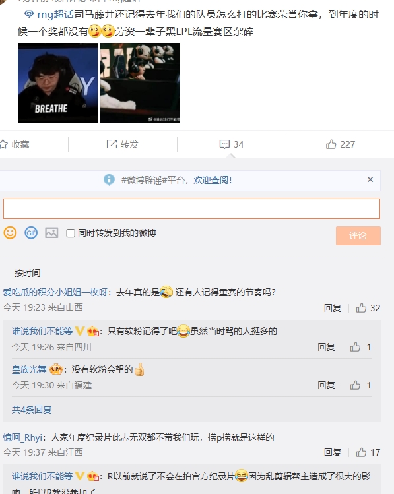
Task: Open the 按时间 sort option
Action: [x=28, y=273]
